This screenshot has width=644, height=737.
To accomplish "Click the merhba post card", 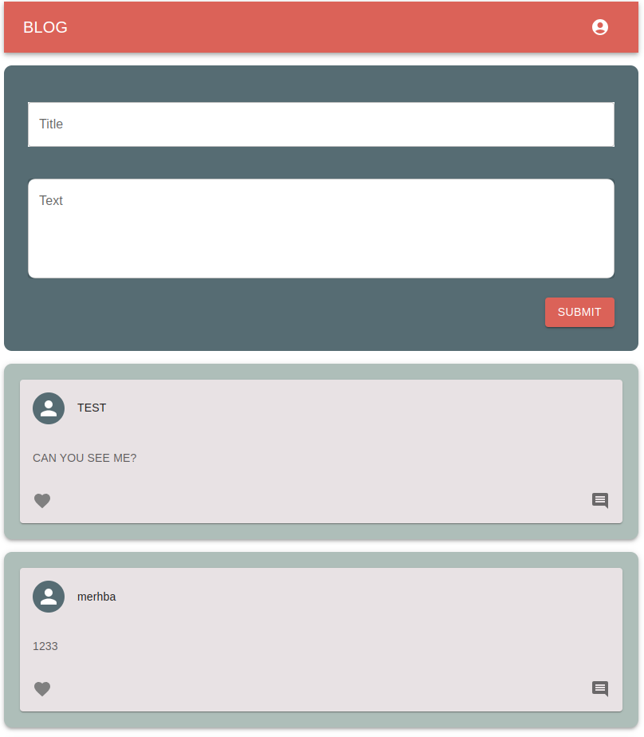I will point(321,640).
